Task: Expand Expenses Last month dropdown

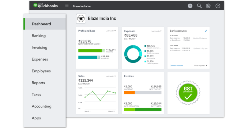Action: coord(156,31)
